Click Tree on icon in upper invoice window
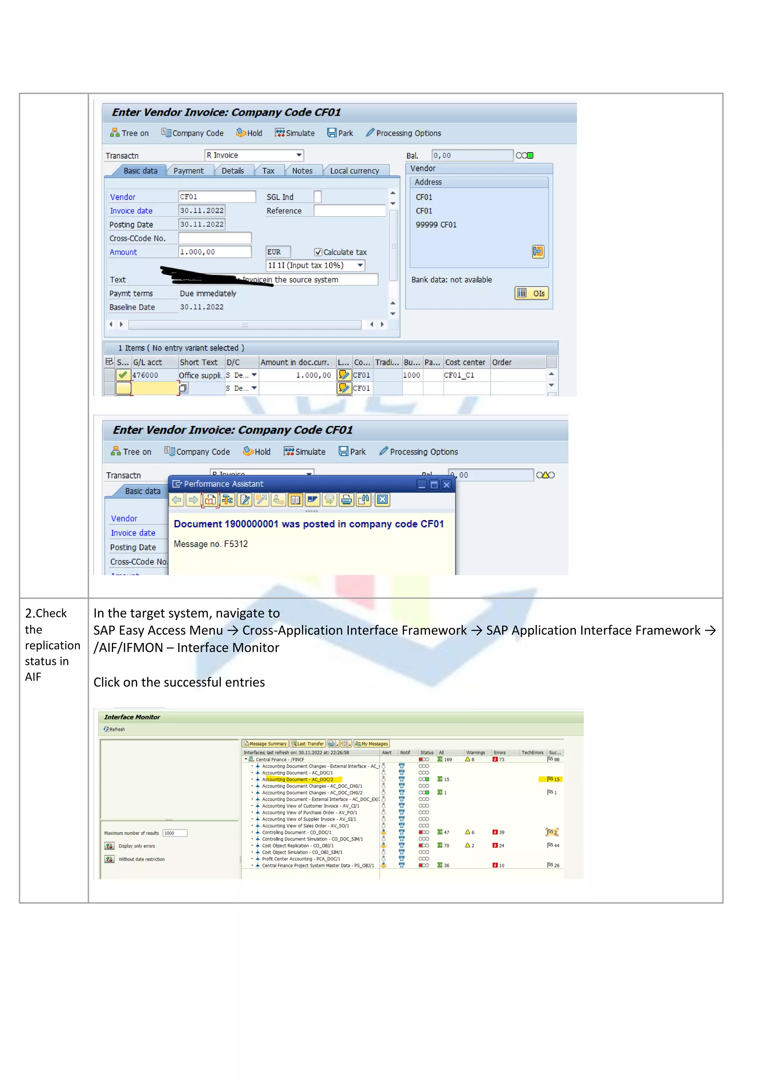The image size is (767, 1085). click(x=115, y=133)
